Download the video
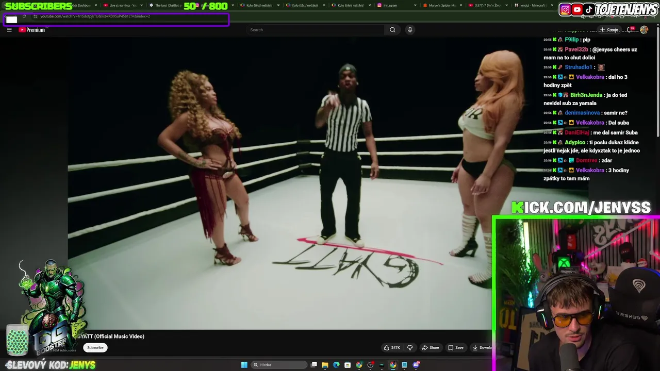Viewport: 660px width, 371px height. point(482,348)
